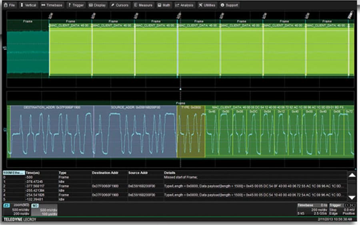Open the Timebase descriptor box
The height and width of the screenshot is (225, 360).
tap(312, 209)
